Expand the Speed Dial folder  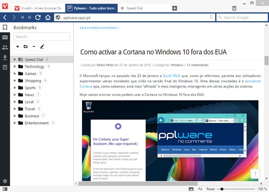15,59
